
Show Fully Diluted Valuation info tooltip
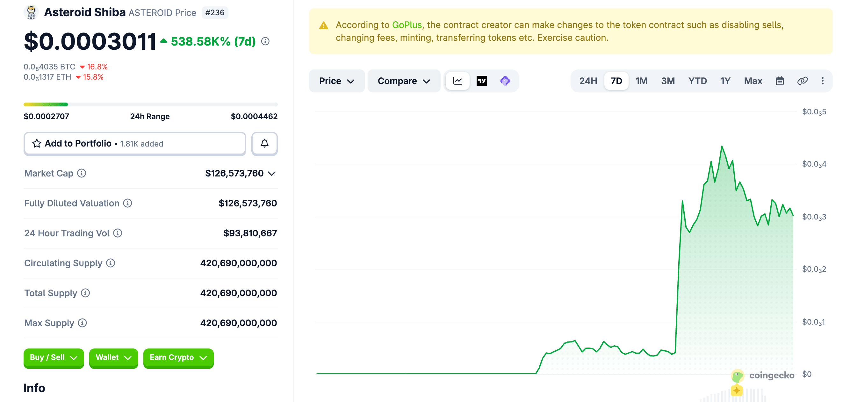point(128,203)
